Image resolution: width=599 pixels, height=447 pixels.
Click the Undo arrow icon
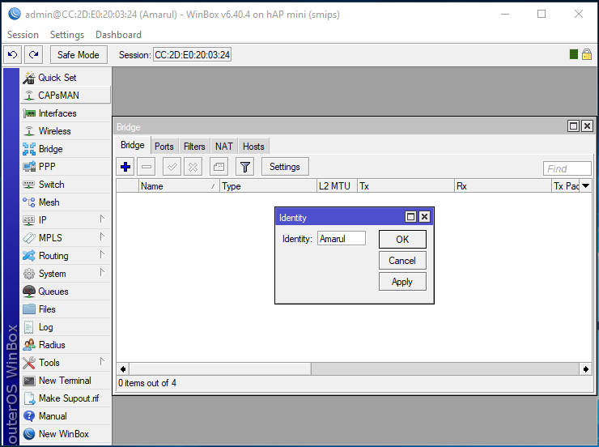(x=13, y=54)
